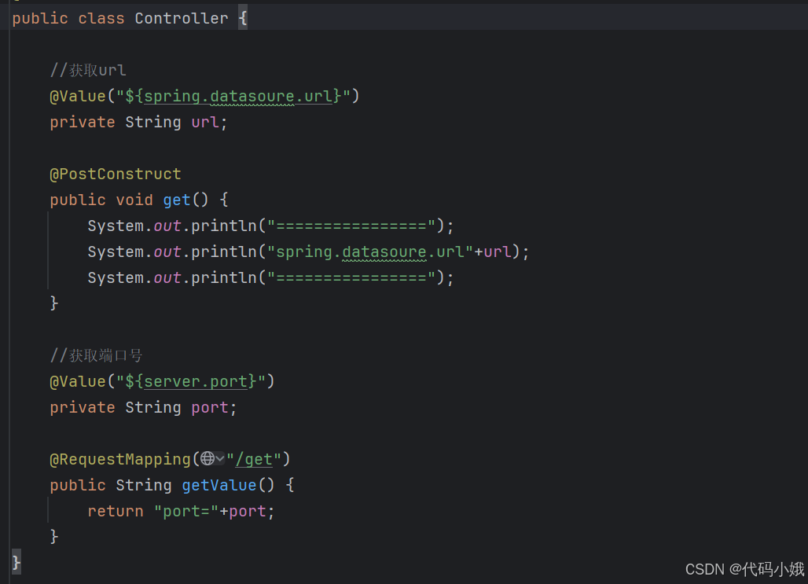Click the "port=" string in the return statement

click(x=186, y=512)
